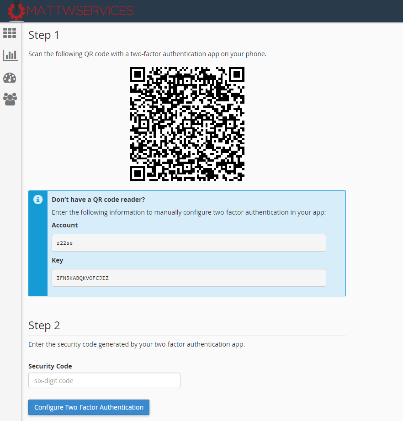Click the QR code image
The height and width of the screenshot is (421, 403).
tap(187, 124)
